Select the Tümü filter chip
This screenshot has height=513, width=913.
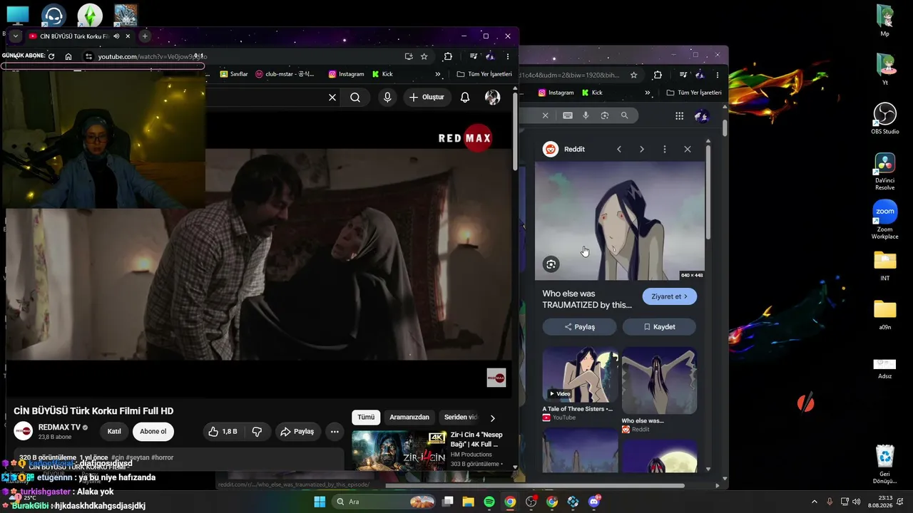click(366, 418)
